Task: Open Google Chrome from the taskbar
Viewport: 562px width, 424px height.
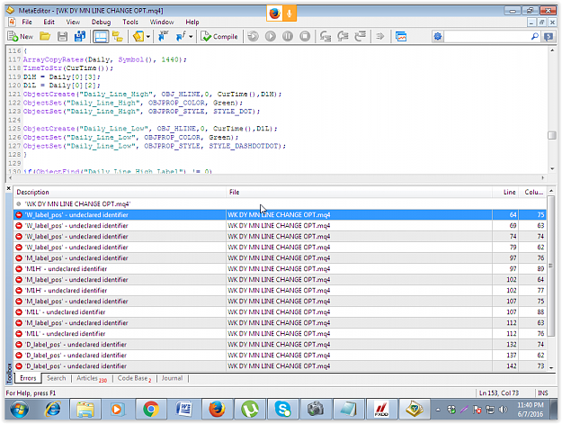Action: pos(151,409)
